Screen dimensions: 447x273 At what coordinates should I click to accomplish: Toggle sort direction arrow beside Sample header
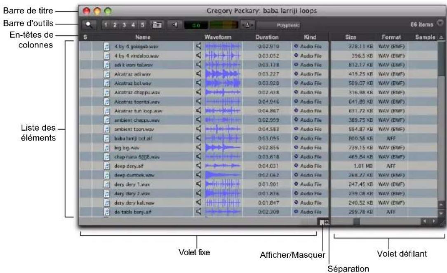click(441, 37)
